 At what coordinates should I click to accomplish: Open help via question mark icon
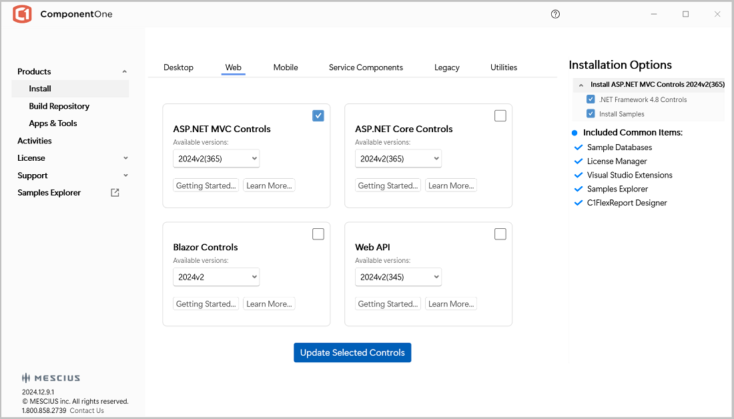[x=555, y=14]
